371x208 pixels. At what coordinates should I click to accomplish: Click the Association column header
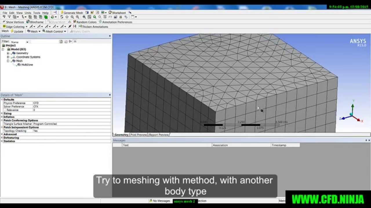point(241,145)
